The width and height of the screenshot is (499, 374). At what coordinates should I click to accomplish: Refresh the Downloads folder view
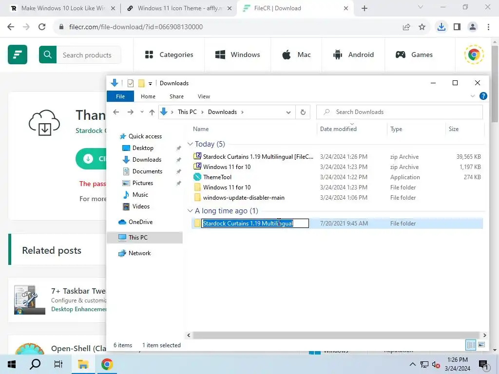[x=303, y=112]
